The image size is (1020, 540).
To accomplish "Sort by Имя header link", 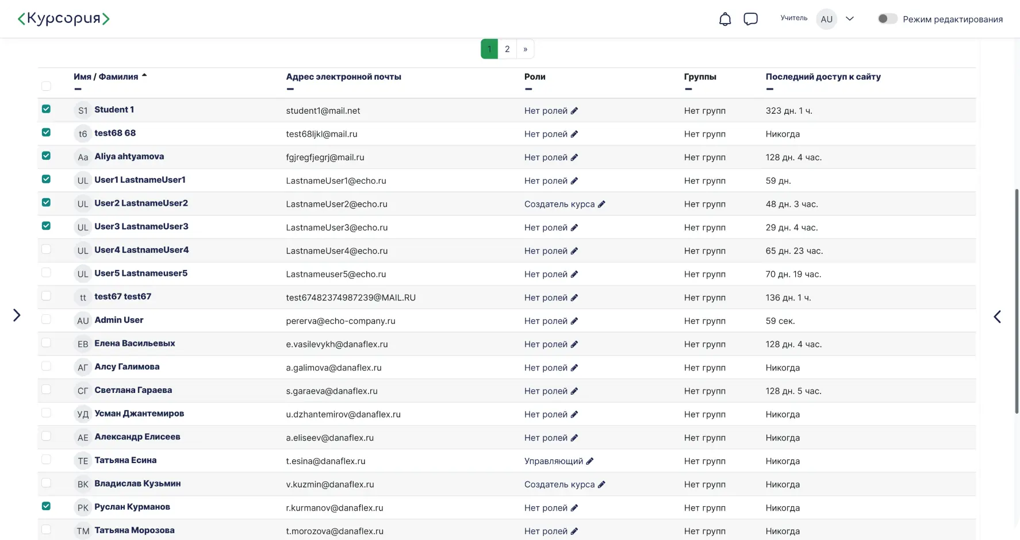I will pyautogui.click(x=82, y=76).
